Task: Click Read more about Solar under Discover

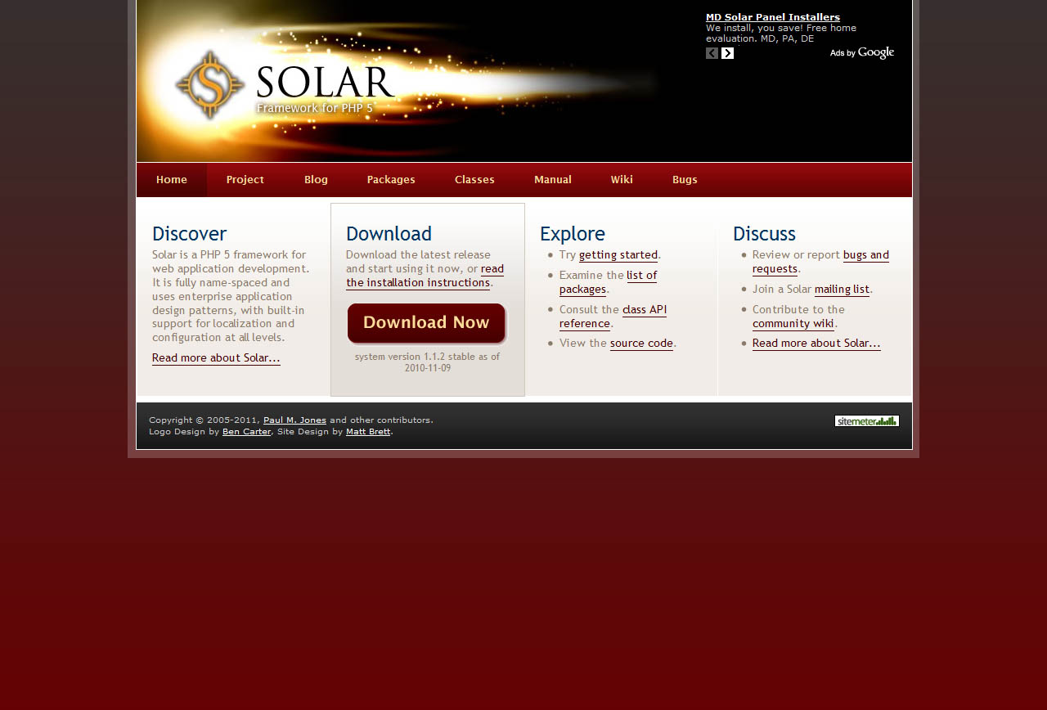Action: coord(216,358)
